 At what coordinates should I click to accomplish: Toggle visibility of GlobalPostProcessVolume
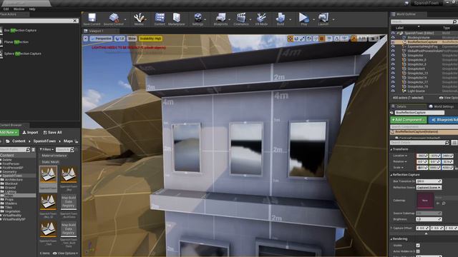click(393, 51)
